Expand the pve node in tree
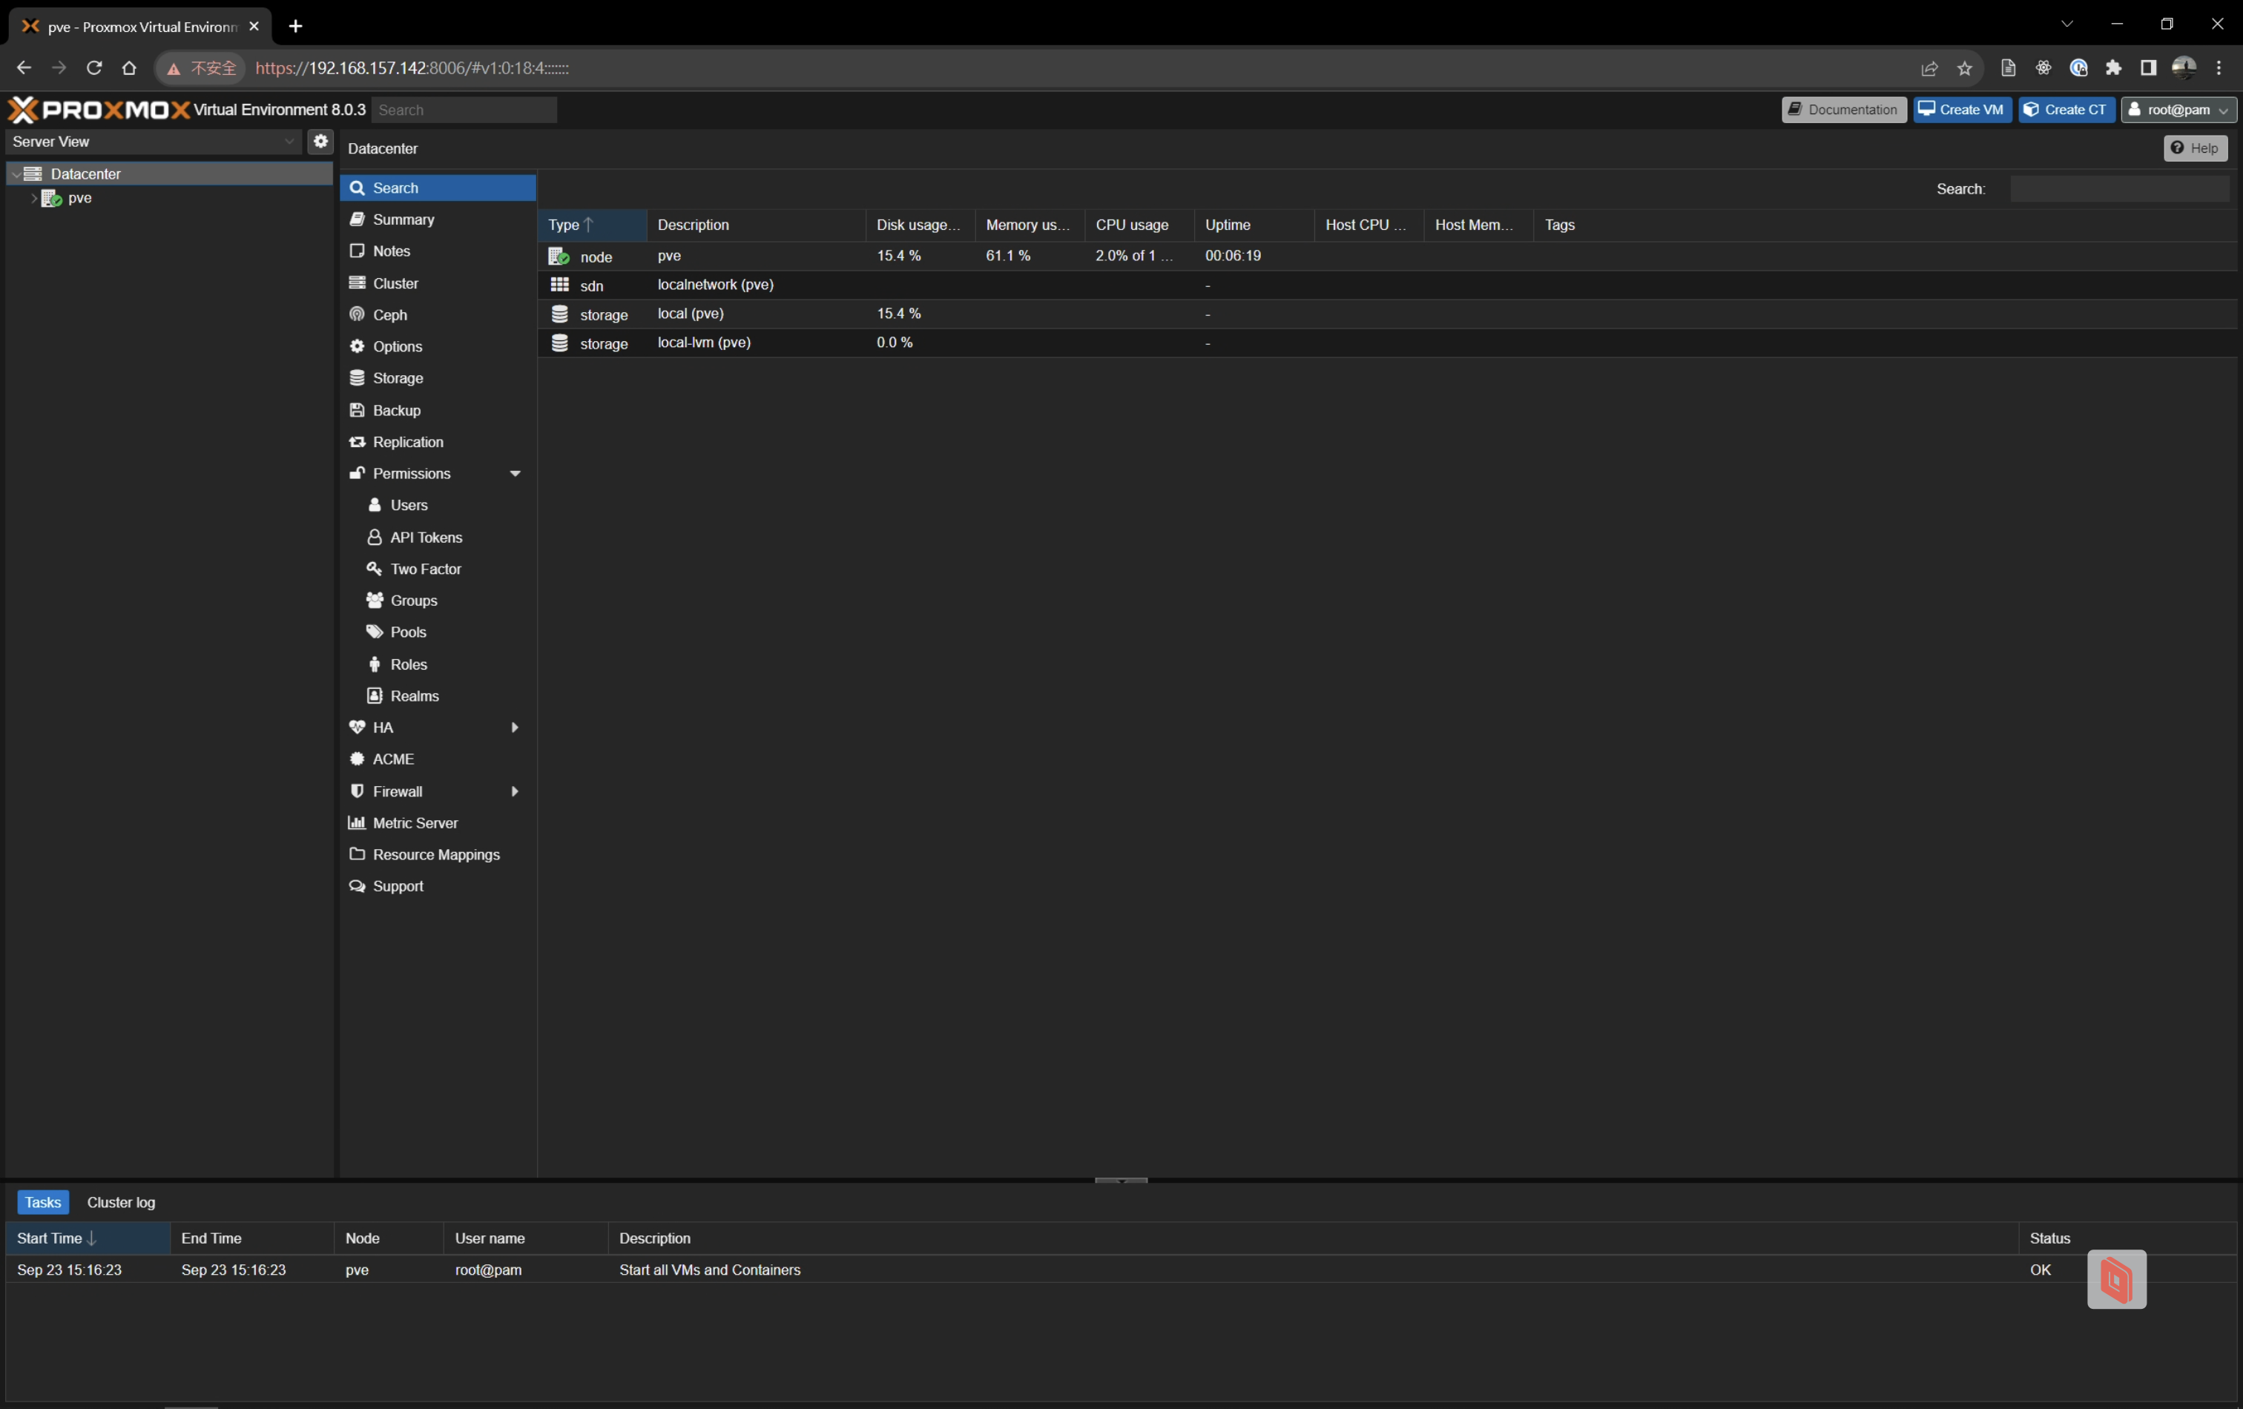The image size is (2243, 1409). pyautogui.click(x=33, y=198)
